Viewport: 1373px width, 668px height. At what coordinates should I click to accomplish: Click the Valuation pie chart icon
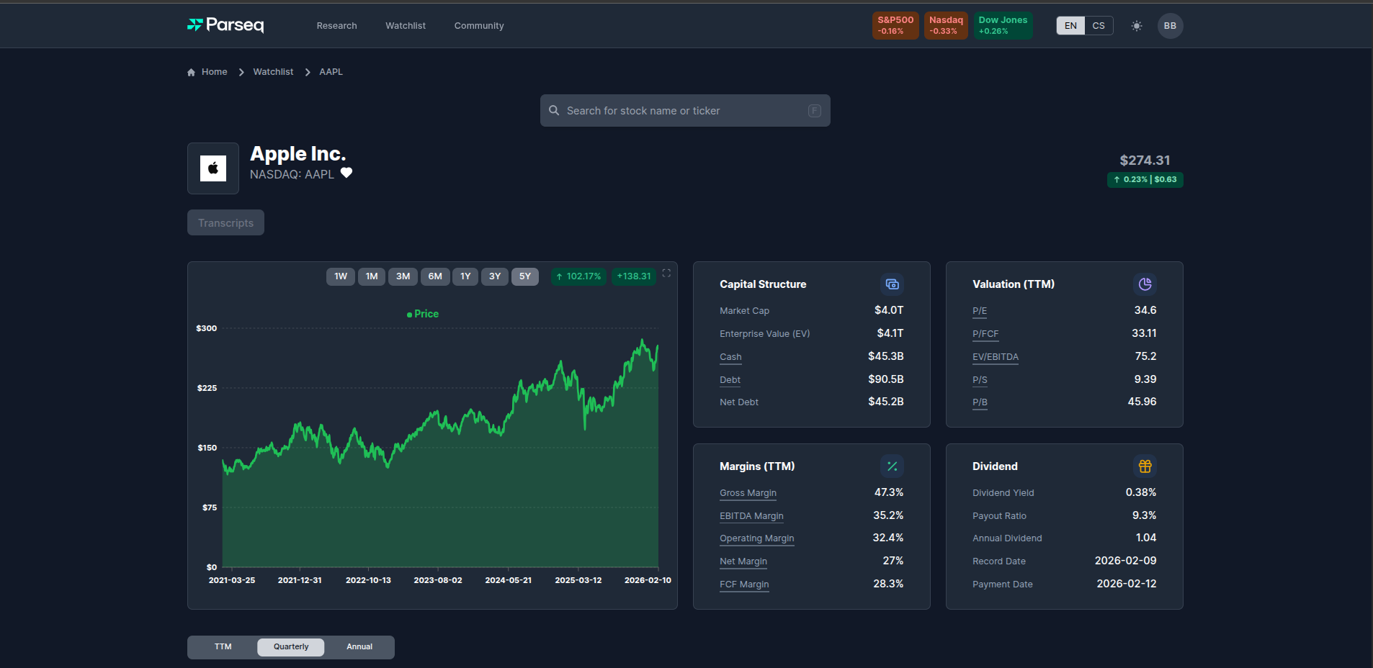pos(1145,284)
